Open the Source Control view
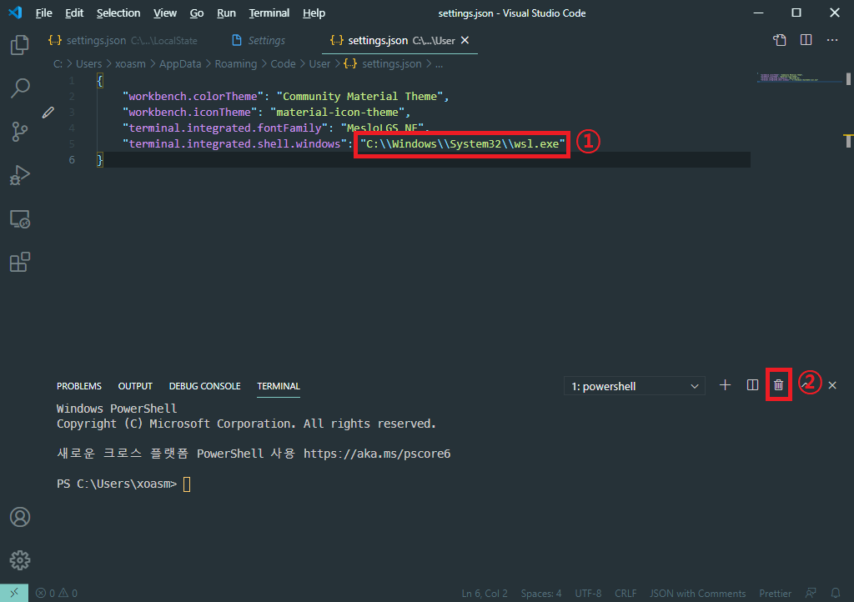Screen dimensions: 854x602 pyautogui.click(x=20, y=131)
